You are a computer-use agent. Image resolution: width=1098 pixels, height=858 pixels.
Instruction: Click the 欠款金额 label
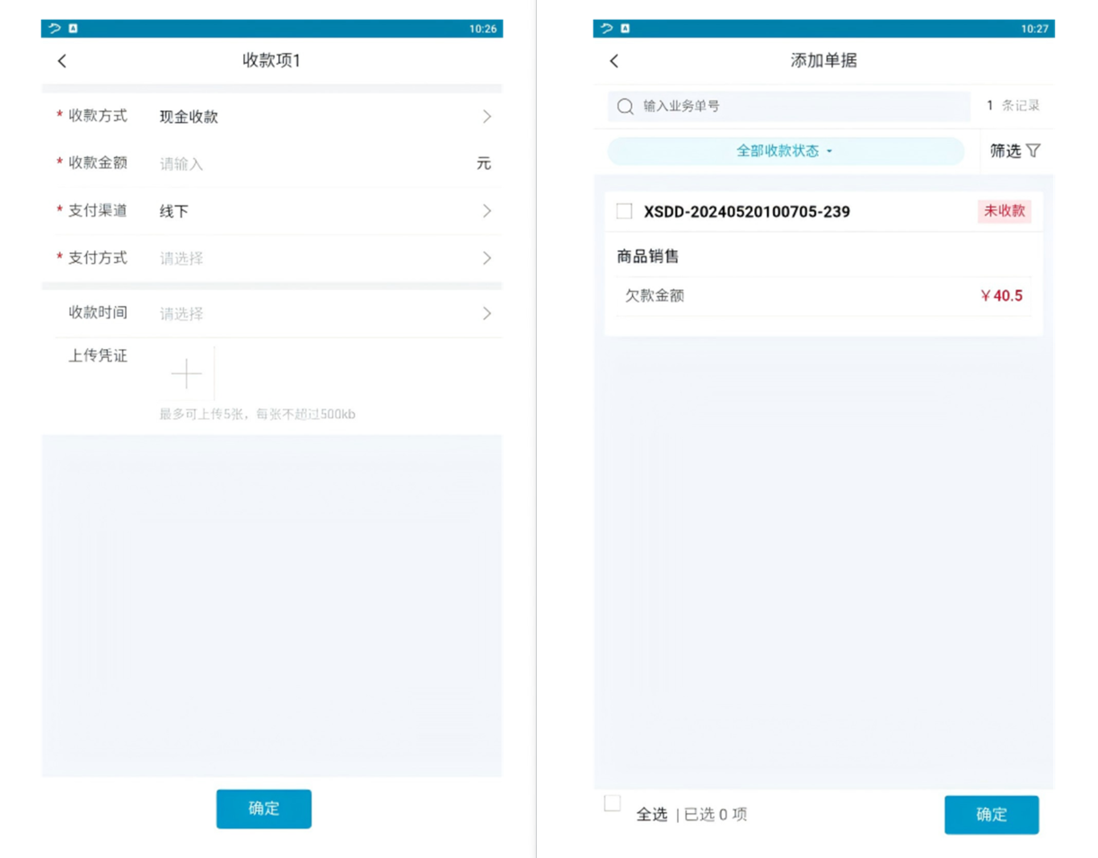tap(654, 295)
